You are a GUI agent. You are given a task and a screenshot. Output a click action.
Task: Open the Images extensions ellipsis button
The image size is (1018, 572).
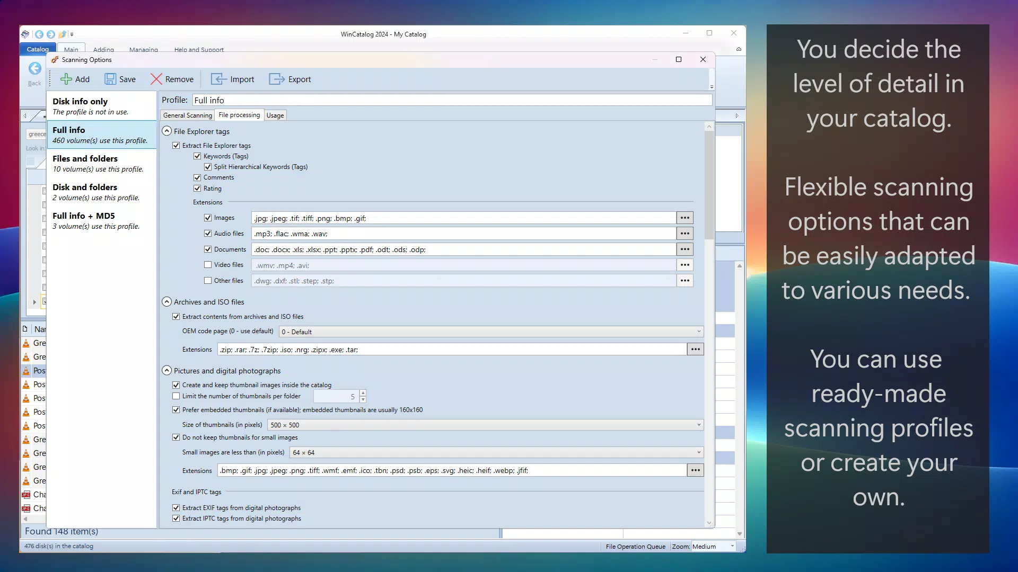pyautogui.click(x=685, y=218)
